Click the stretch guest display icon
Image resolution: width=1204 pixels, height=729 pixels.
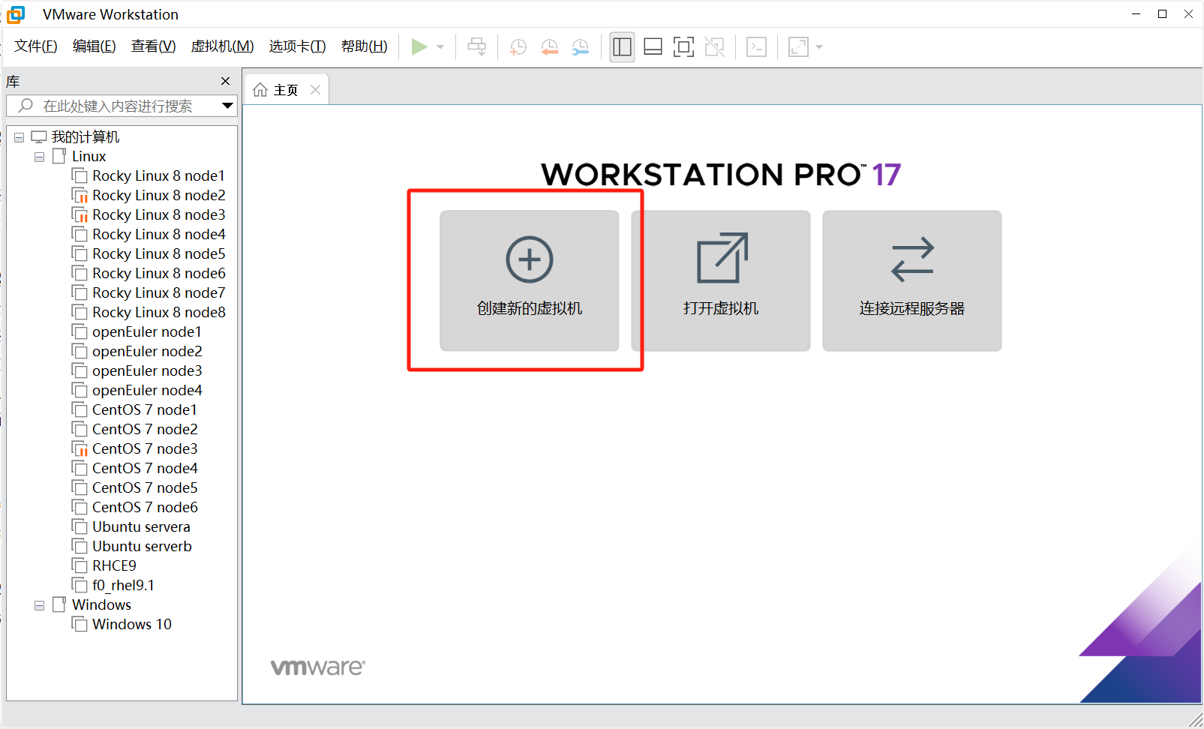point(798,47)
